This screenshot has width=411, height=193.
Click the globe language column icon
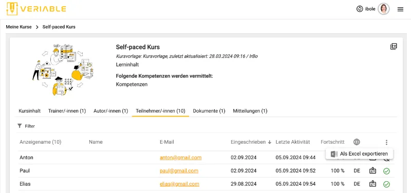coord(357,142)
